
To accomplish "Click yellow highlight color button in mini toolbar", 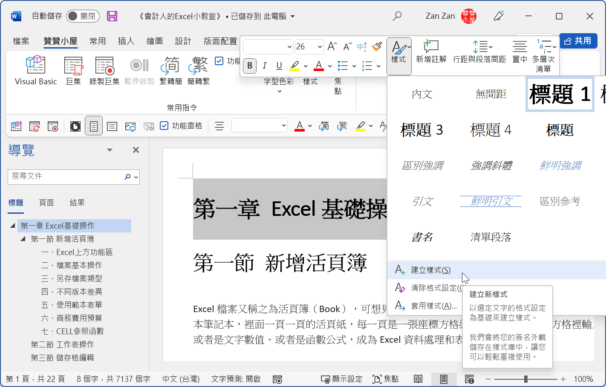I will tap(295, 66).
